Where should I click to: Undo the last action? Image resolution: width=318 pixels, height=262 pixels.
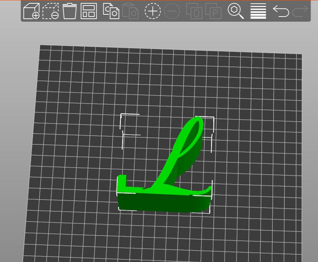click(x=281, y=11)
